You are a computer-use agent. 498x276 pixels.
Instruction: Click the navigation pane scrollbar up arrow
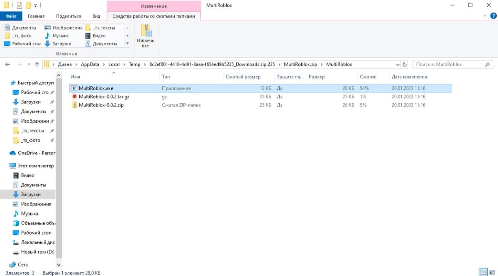59,75
